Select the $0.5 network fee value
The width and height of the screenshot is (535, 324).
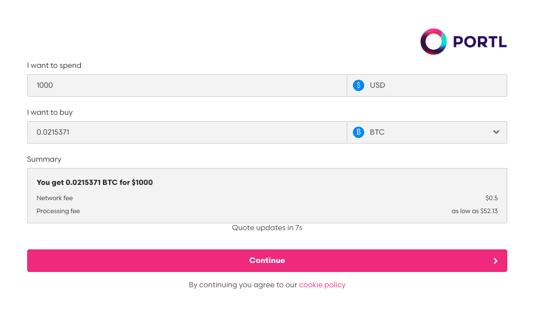pos(491,198)
